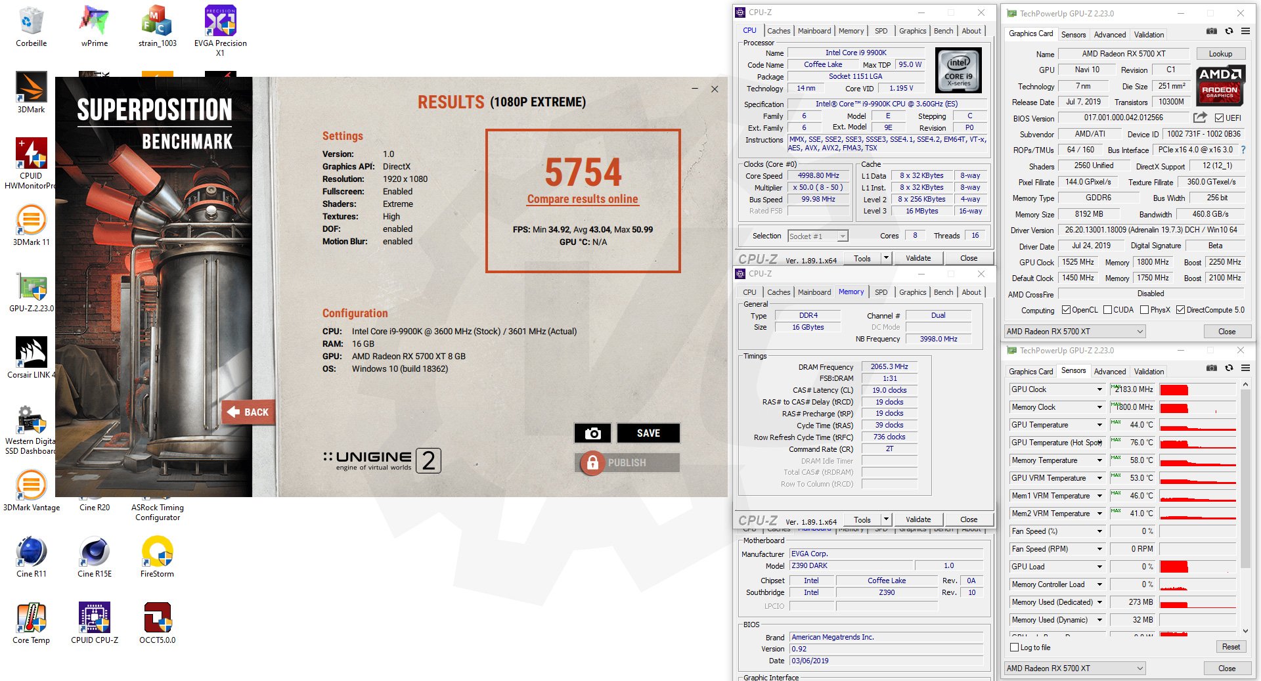Screen dimensions: 1261x681
Task: Click the refresh icon in the GPU-Z Sensors window
Action: [1229, 368]
